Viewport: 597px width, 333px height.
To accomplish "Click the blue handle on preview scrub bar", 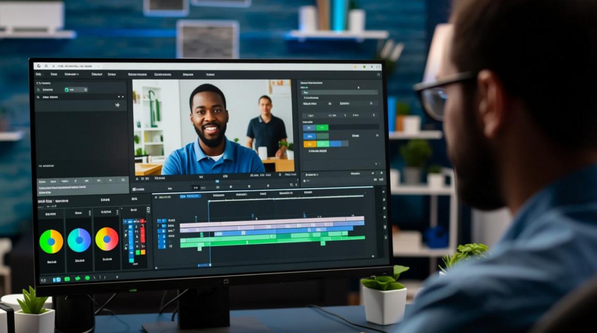I will [x=217, y=181].
